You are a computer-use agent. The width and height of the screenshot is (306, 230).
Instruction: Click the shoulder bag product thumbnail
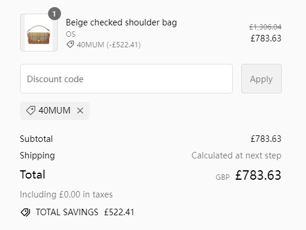[x=39, y=33]
